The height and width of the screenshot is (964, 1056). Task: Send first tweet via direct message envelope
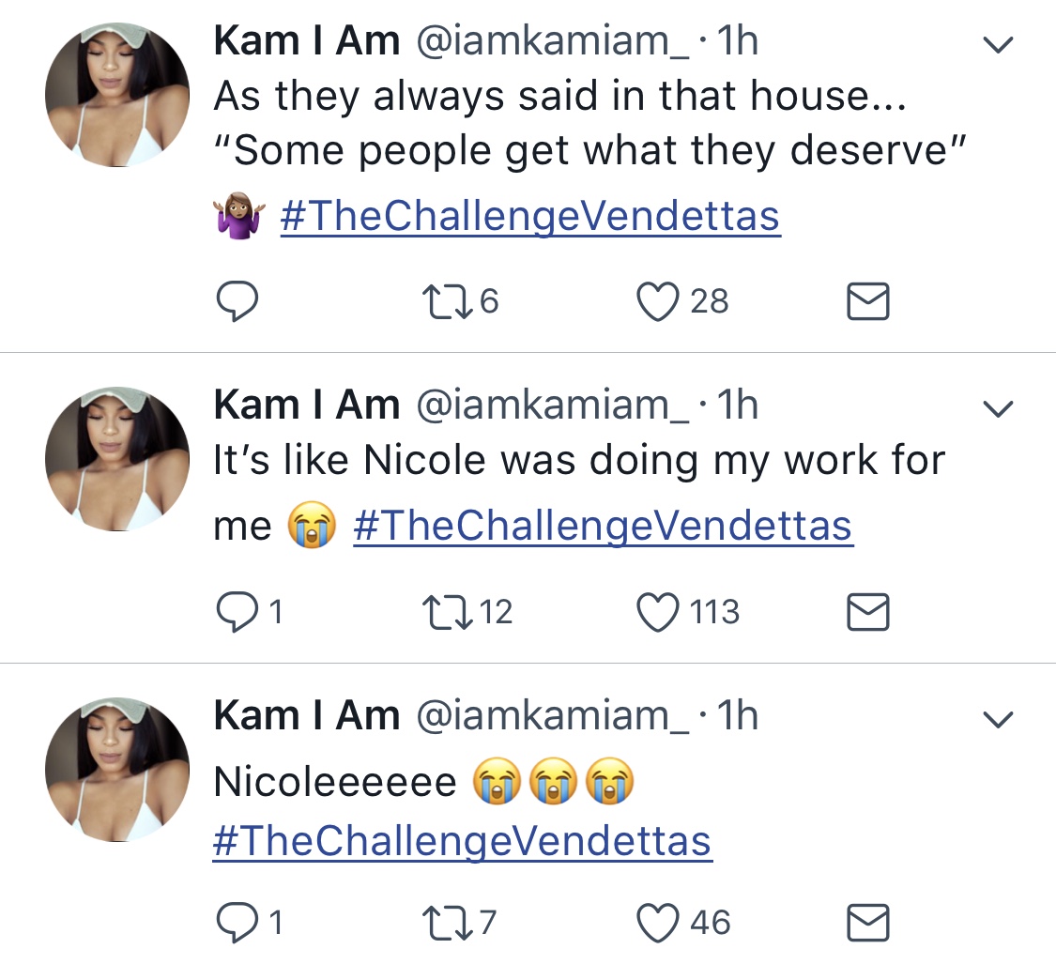867,301
